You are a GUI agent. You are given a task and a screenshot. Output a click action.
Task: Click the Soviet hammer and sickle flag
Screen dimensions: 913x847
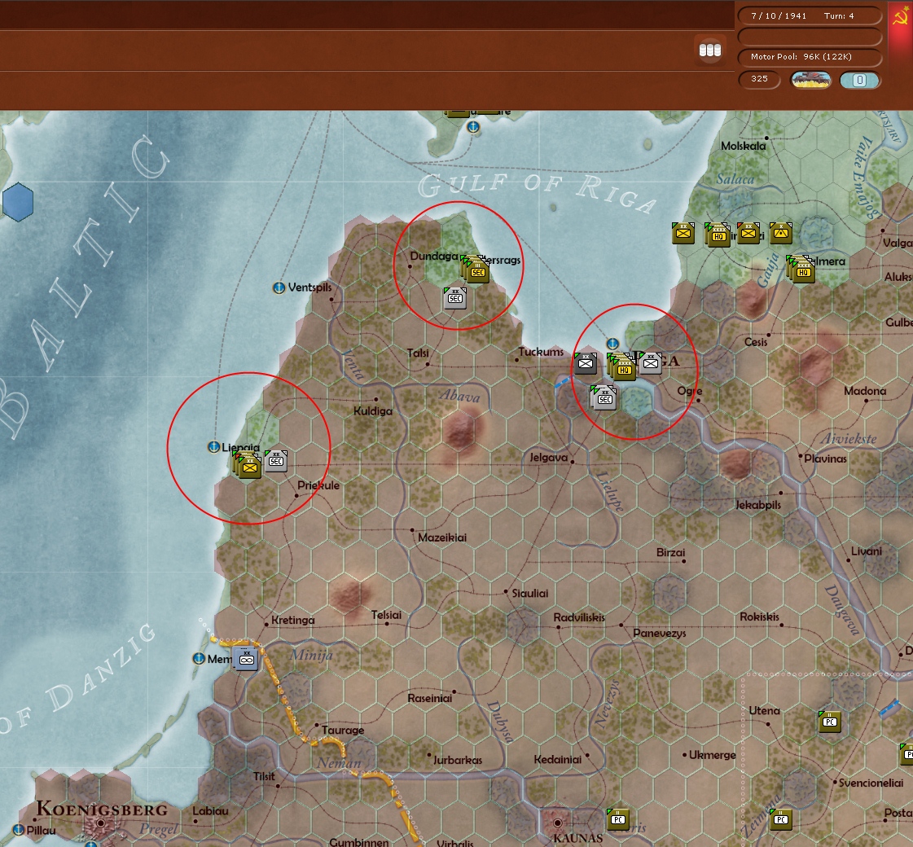(900, 17)
